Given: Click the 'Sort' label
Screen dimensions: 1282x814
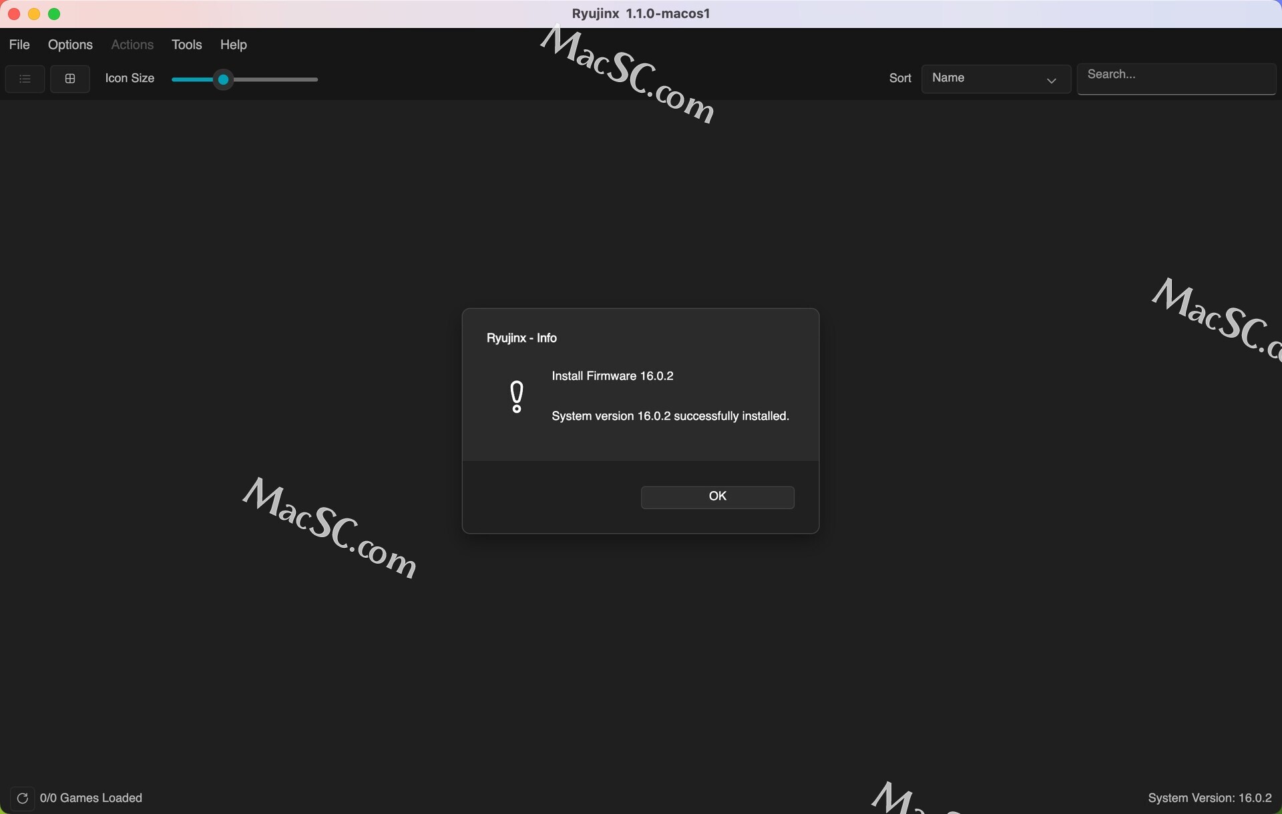Looking at the screenshot, I should click(900, 79).
